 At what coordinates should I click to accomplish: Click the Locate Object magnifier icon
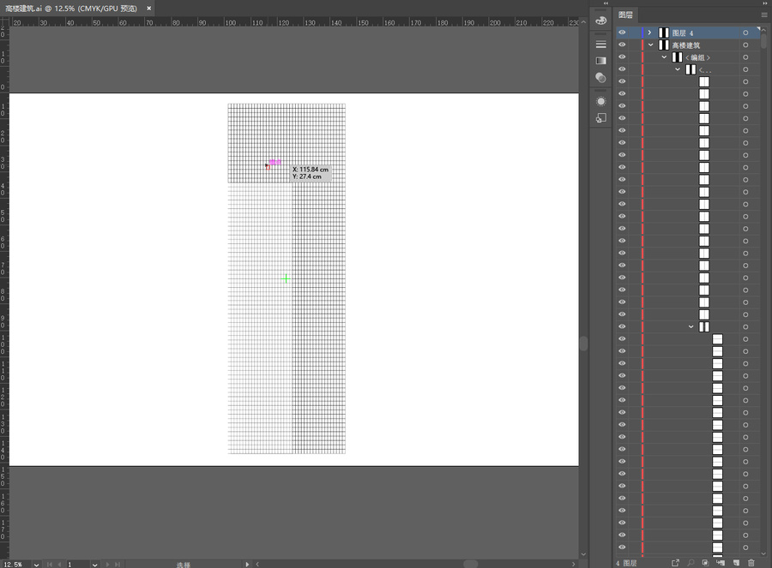tap(691, 563)
